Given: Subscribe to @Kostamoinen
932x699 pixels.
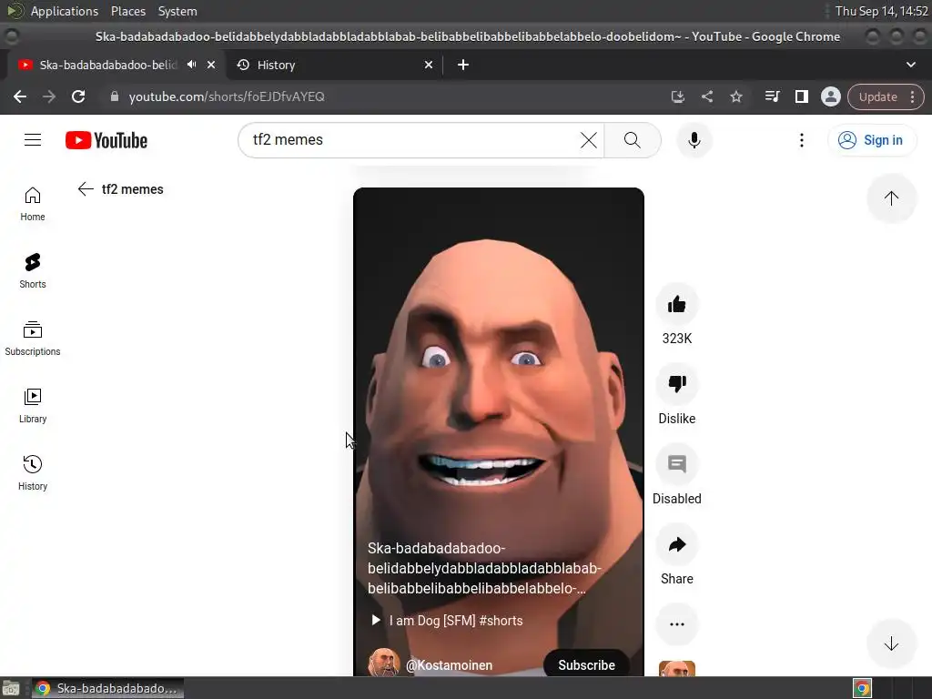Looking at the screenshot, I should click(586, 664).
